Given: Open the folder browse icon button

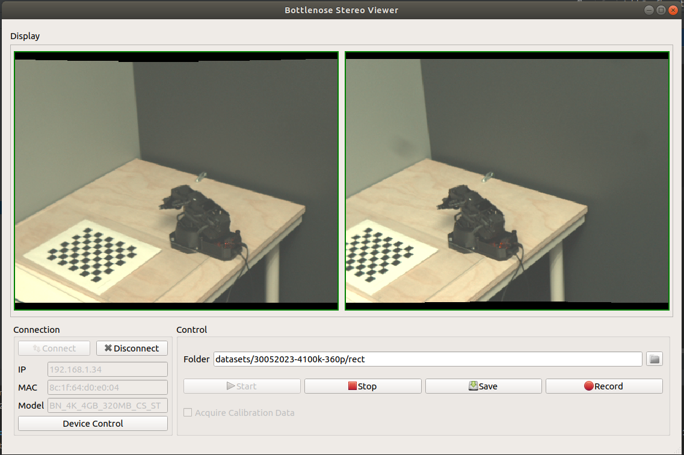Looking at the screenshot, I should 655,359.
